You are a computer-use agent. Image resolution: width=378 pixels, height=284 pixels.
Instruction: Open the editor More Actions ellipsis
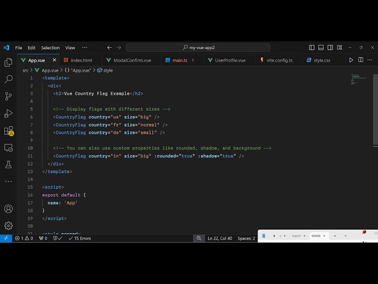[370, 60]
